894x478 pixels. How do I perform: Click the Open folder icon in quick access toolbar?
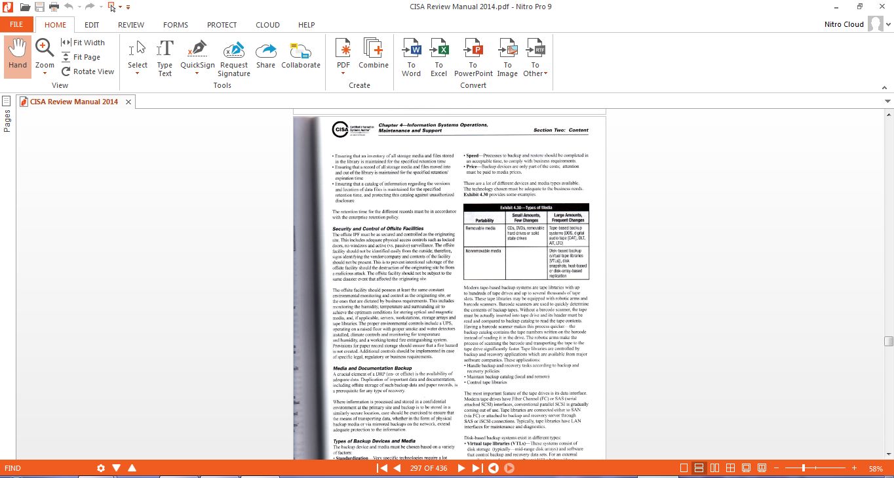[25, 7]
